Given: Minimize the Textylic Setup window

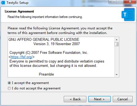Looking at the screenshot, I should point(112,2).
